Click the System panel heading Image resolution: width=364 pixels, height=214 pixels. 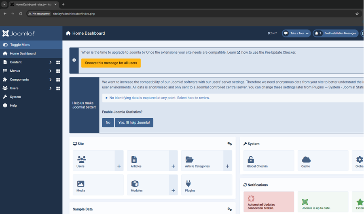tap(252, 144)
